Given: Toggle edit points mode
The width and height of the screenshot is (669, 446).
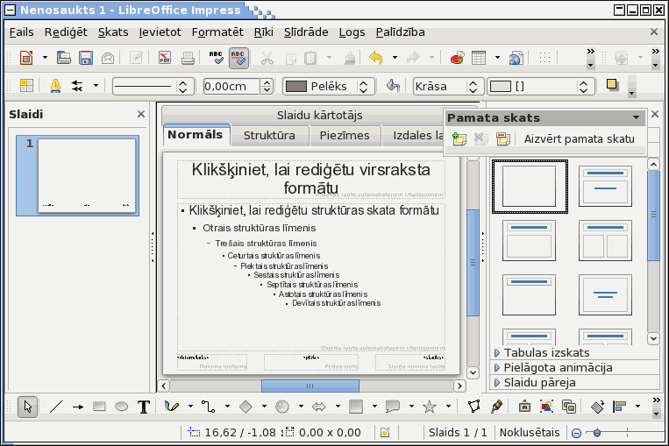Looking at the screenshot, I should 474,407.
